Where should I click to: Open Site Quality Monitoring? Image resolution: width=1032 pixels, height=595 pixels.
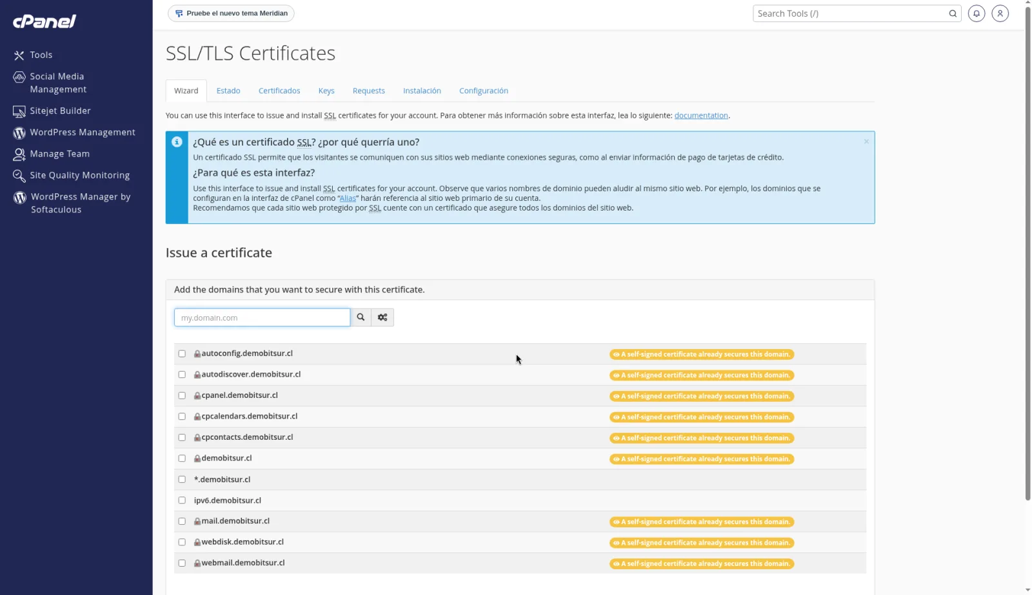(x=72, y=175)
